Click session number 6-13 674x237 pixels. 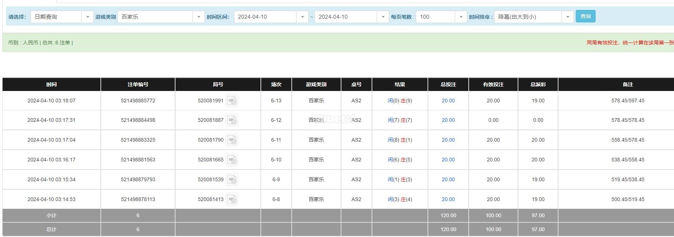pos(276,101)
